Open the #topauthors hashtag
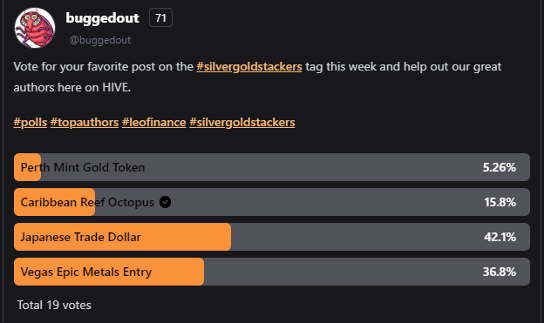 coord(85,123)
